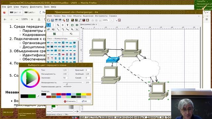This screenshot has width=212, height=119.
Task: Click the opacity slider Непрозрачность
Action: (73, 82)
